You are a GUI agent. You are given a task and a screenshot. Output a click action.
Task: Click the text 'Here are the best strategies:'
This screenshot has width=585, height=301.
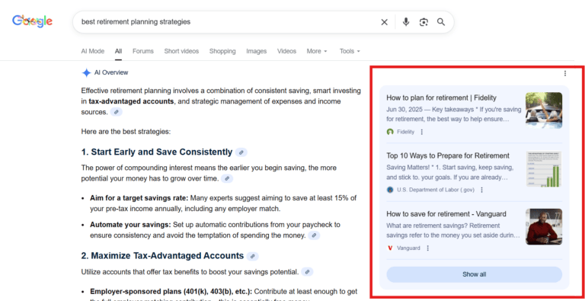pos(126,132)
